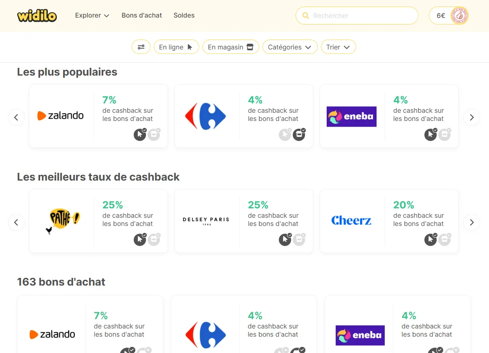This screenshot has height=353, width=489.
Task: Expand the Catégories dropdown
Action: pos(290,47)
